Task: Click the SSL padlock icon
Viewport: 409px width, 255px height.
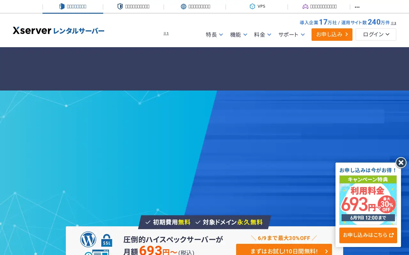Action: pyautogui.click(x=107, y=241)
